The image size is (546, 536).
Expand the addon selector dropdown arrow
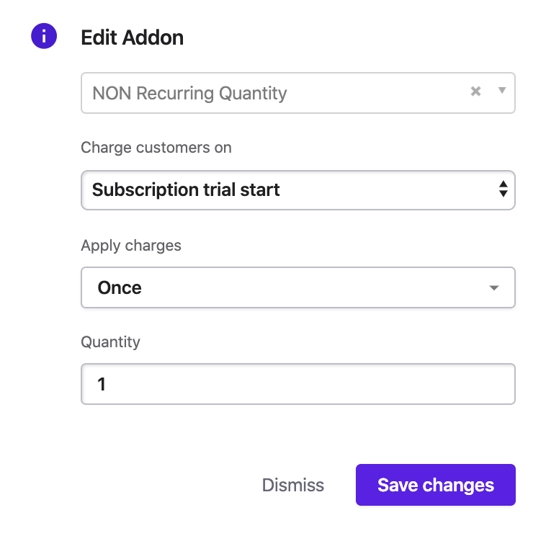point(502,91)
